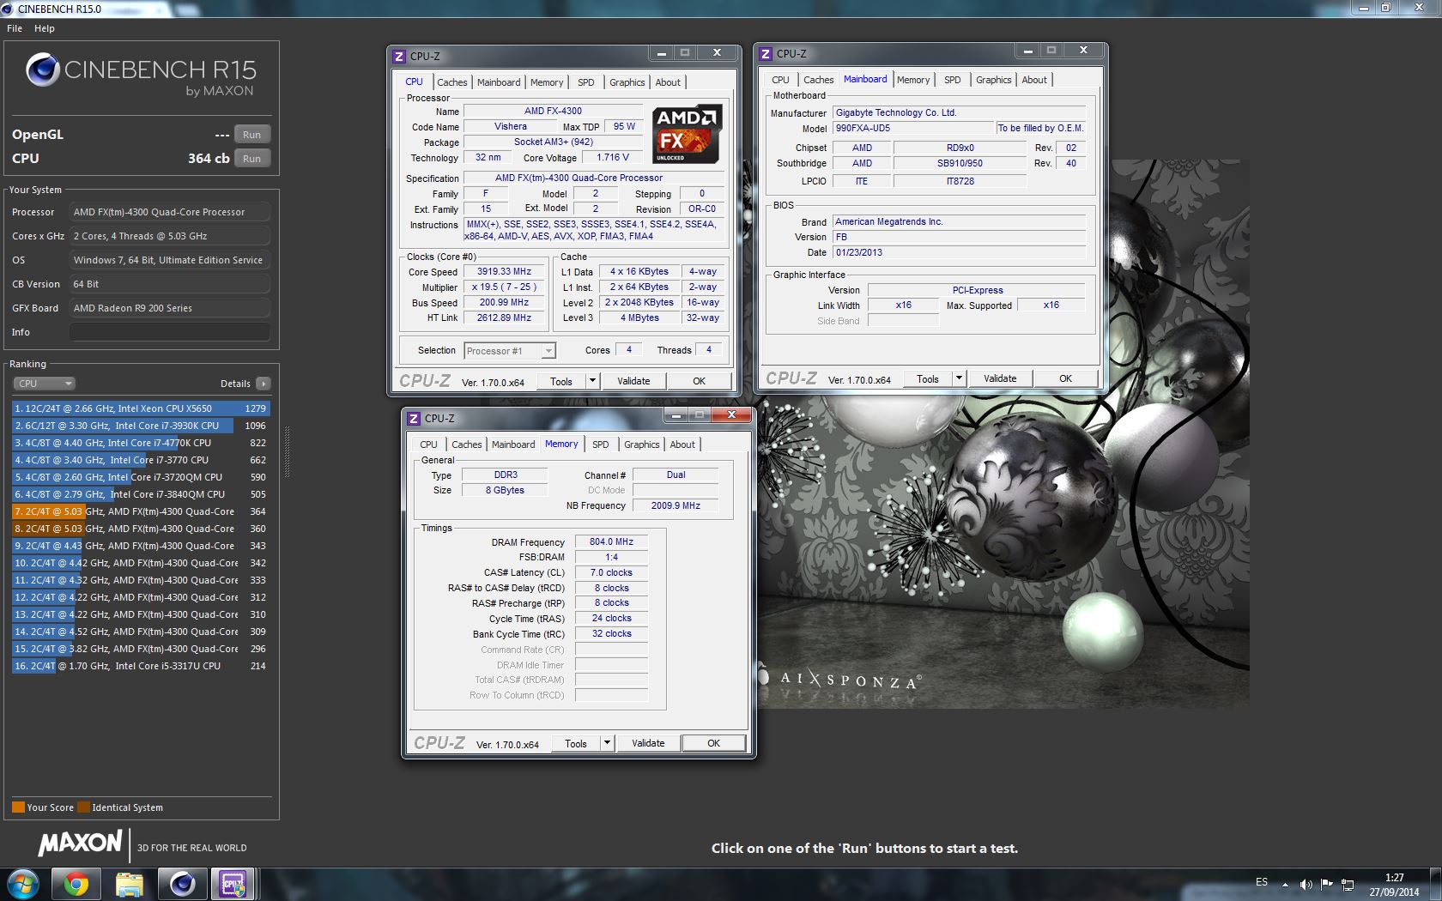Viewport: 1442px width, 901px height.
Task: Click the network tray icon
Action: pos(1348,884)
